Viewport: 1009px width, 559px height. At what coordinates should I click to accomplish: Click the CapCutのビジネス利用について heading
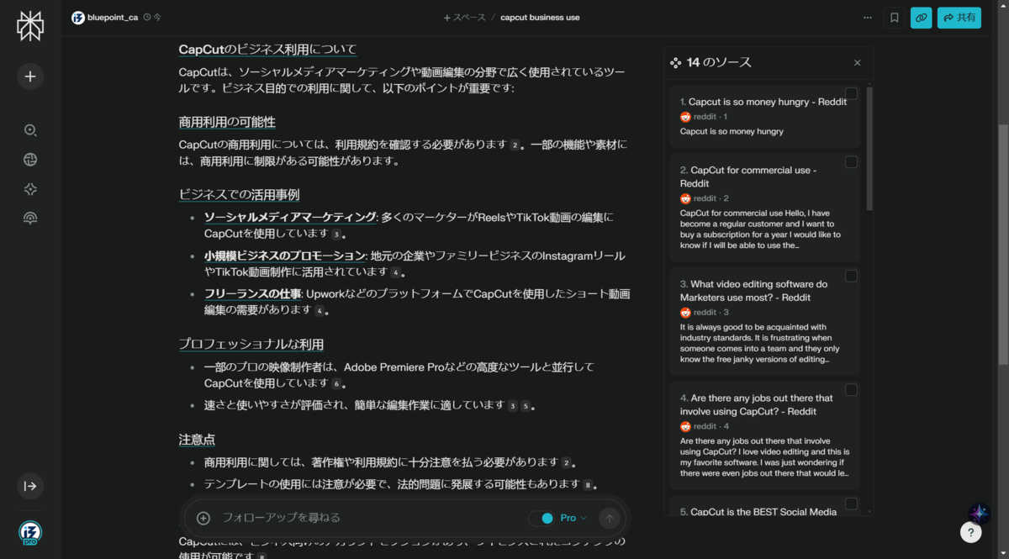[267, 50]
